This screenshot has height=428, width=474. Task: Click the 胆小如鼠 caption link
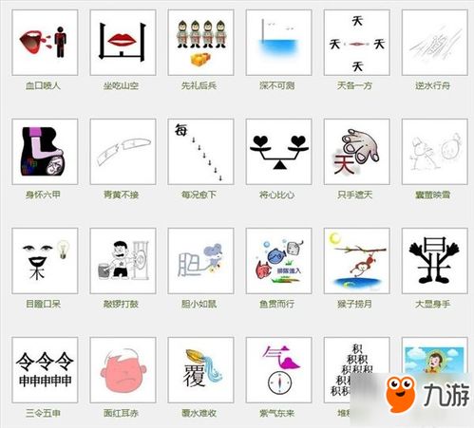coord(199,304)
